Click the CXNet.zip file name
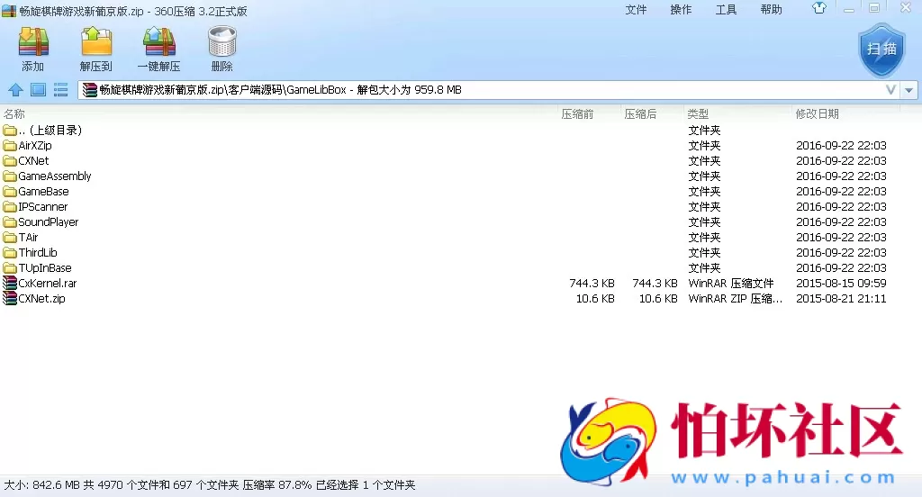Screen dimensions: 922x497 point(41,298)
